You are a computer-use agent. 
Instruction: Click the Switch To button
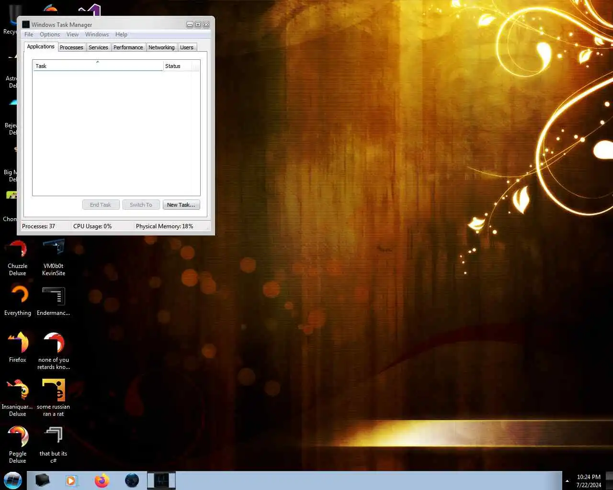[x=141, y=205]
